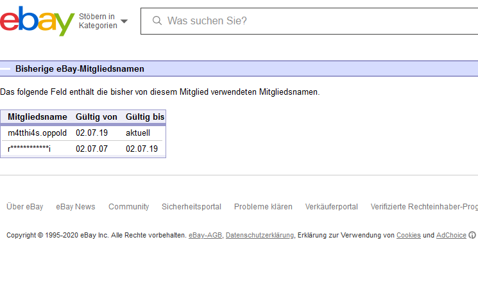Open the Stöbern in Kategorien dropdown
The width and height of the screenshot is (478, 283).
[103, 21]
